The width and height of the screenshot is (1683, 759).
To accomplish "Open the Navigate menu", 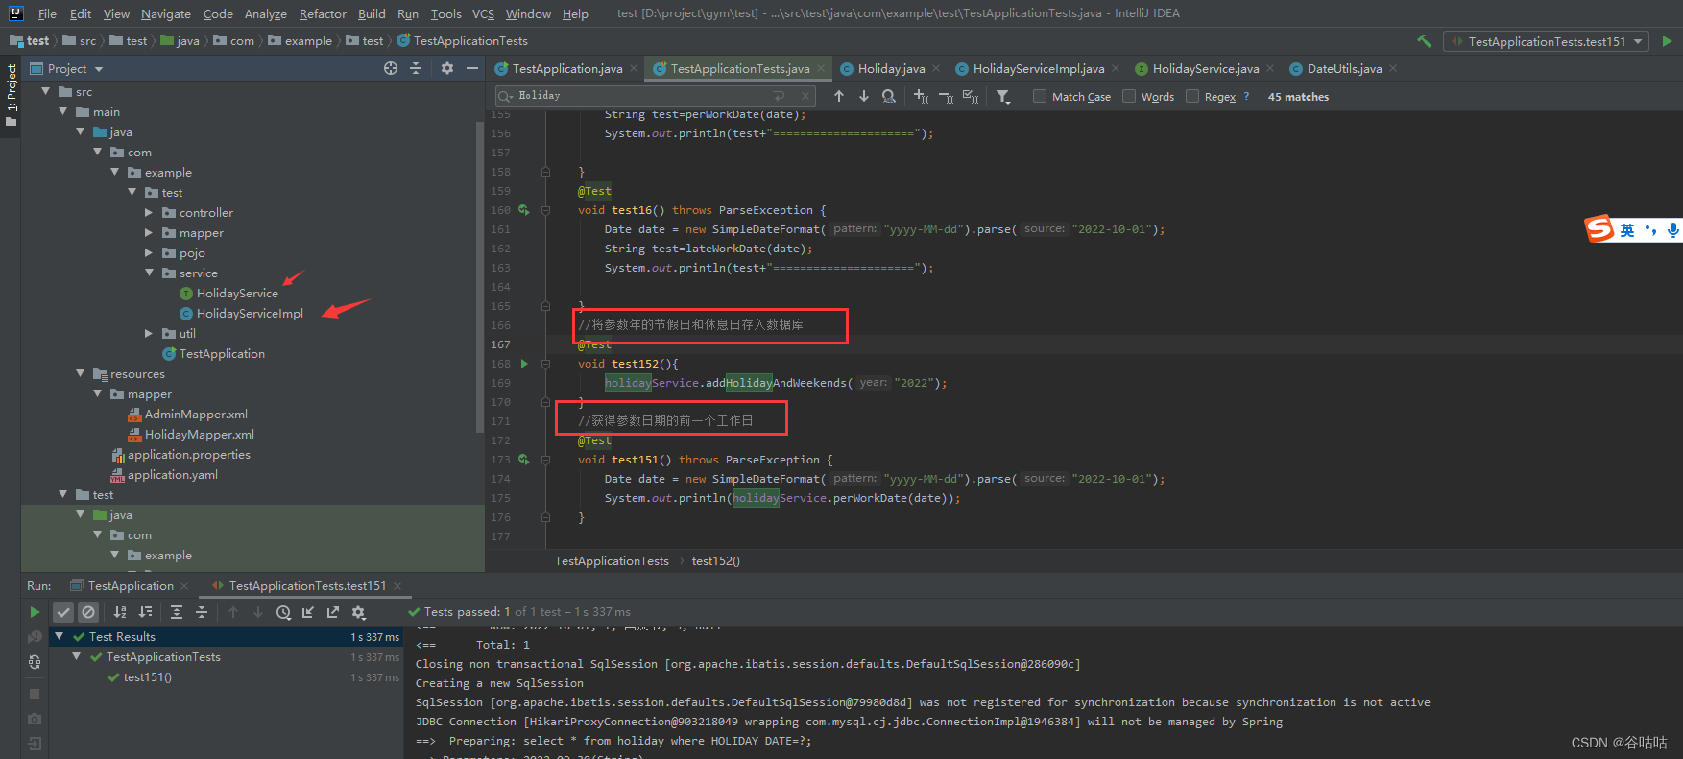I will pyautogui.click(x=166, y=13).
